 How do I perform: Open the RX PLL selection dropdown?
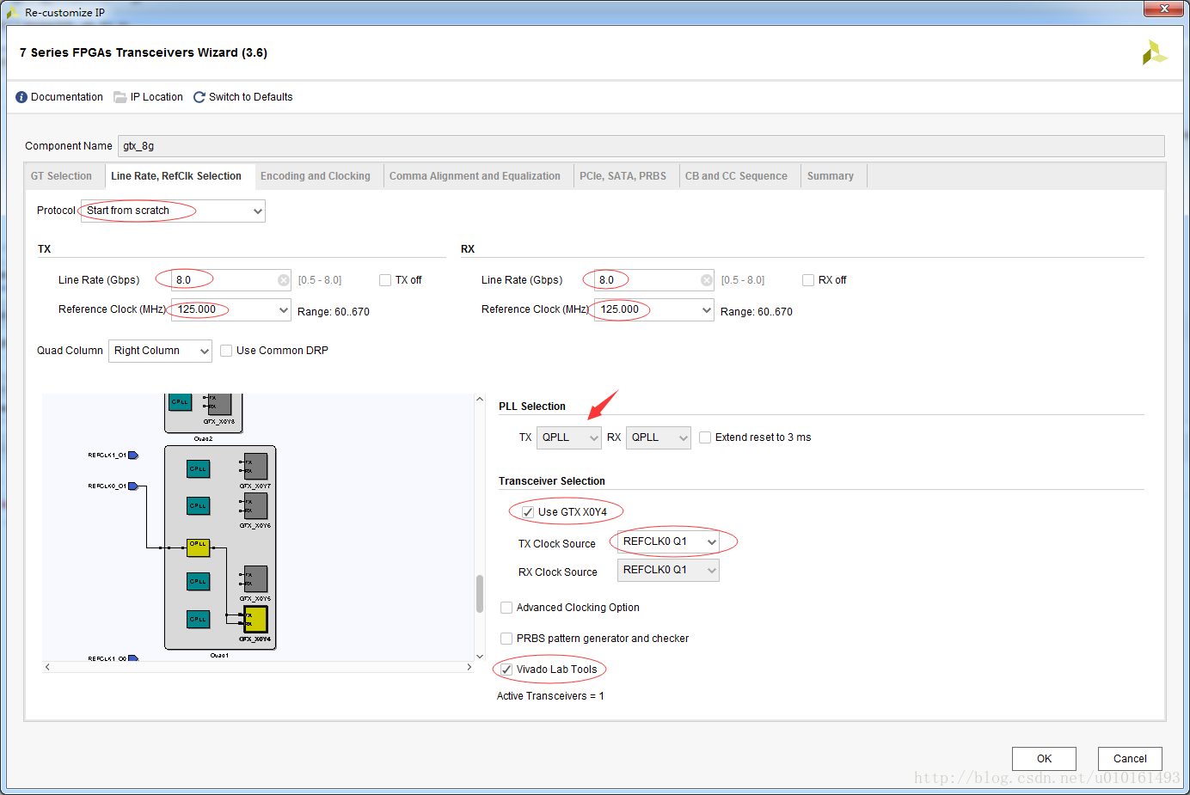pyautogui.click(x=659, y=437)
